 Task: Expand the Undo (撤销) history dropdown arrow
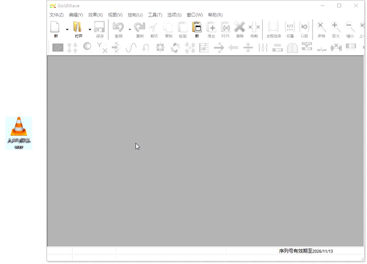(129, 29)
